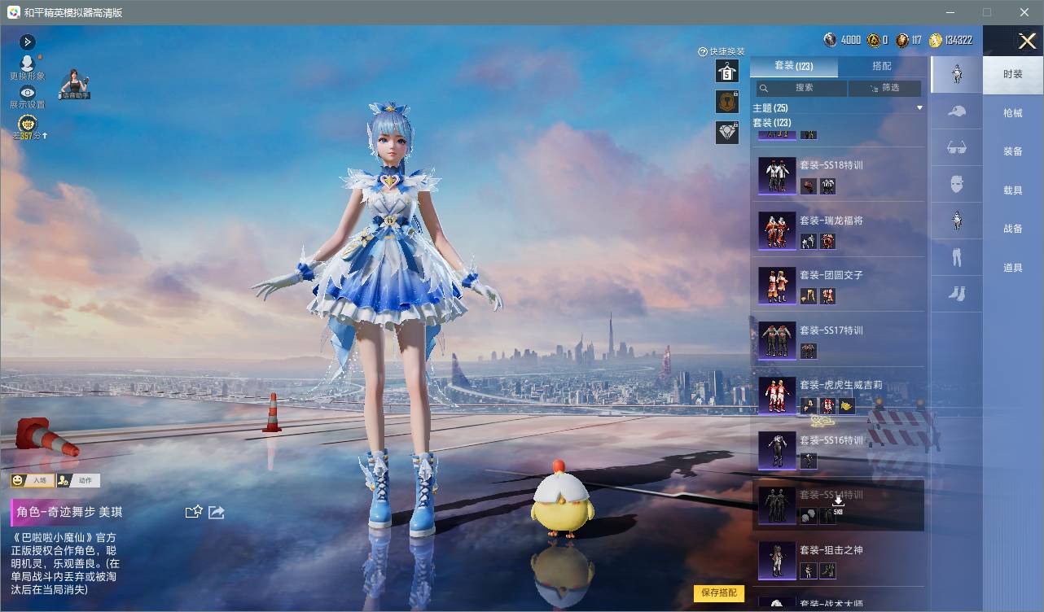Select the pants category icon

click(957, 258)
